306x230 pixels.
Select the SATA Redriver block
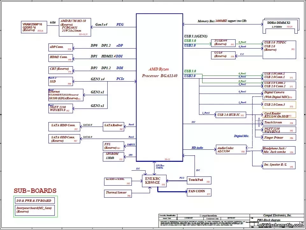(x=114, y=127)
